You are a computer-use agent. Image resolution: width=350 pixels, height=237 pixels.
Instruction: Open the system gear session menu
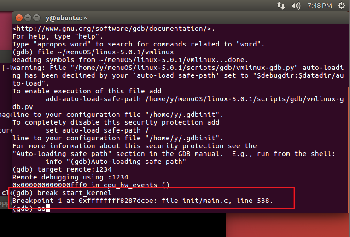pos(341,6)
